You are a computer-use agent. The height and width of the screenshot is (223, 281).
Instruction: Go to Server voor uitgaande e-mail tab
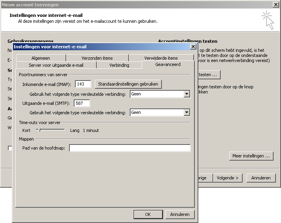56,65
